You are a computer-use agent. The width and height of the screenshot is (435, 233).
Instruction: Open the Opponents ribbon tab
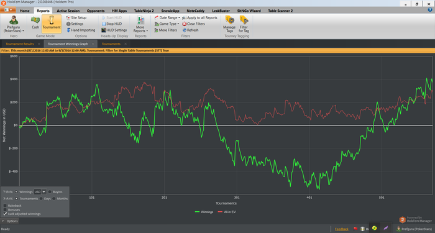click(96, 11)
